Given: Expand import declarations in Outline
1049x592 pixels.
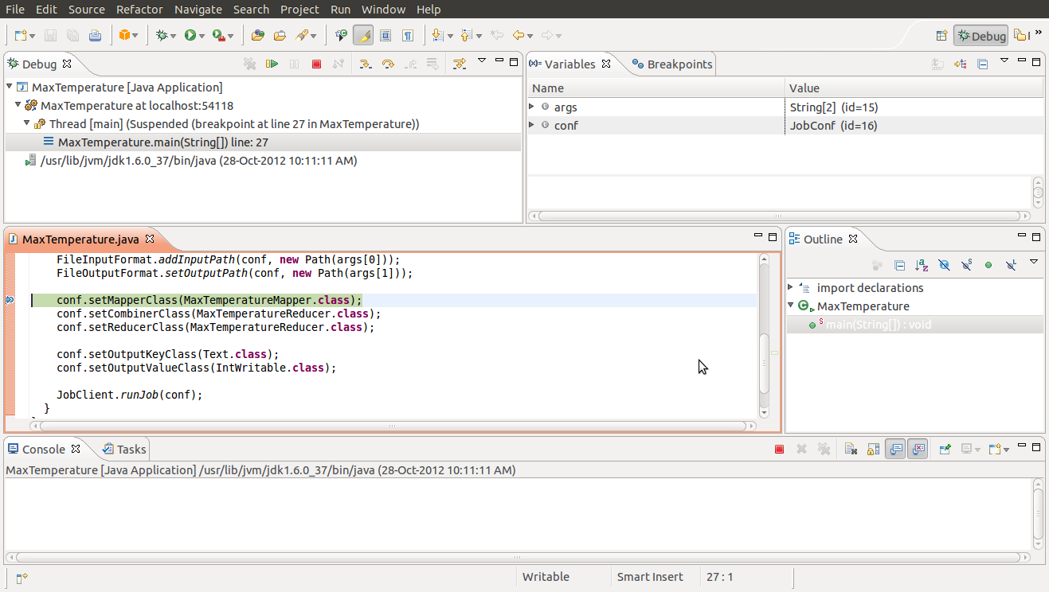Looking at the screenshot, I should click(x=790, y=287).
